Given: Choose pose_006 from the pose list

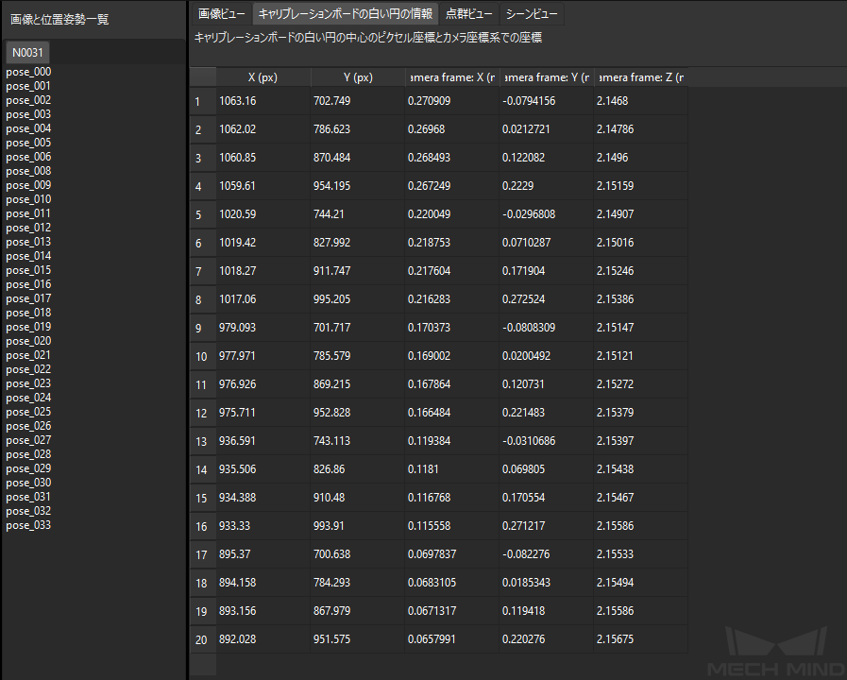Looking at the screenshot, I should pyautogui.click(x=28, y=157).
